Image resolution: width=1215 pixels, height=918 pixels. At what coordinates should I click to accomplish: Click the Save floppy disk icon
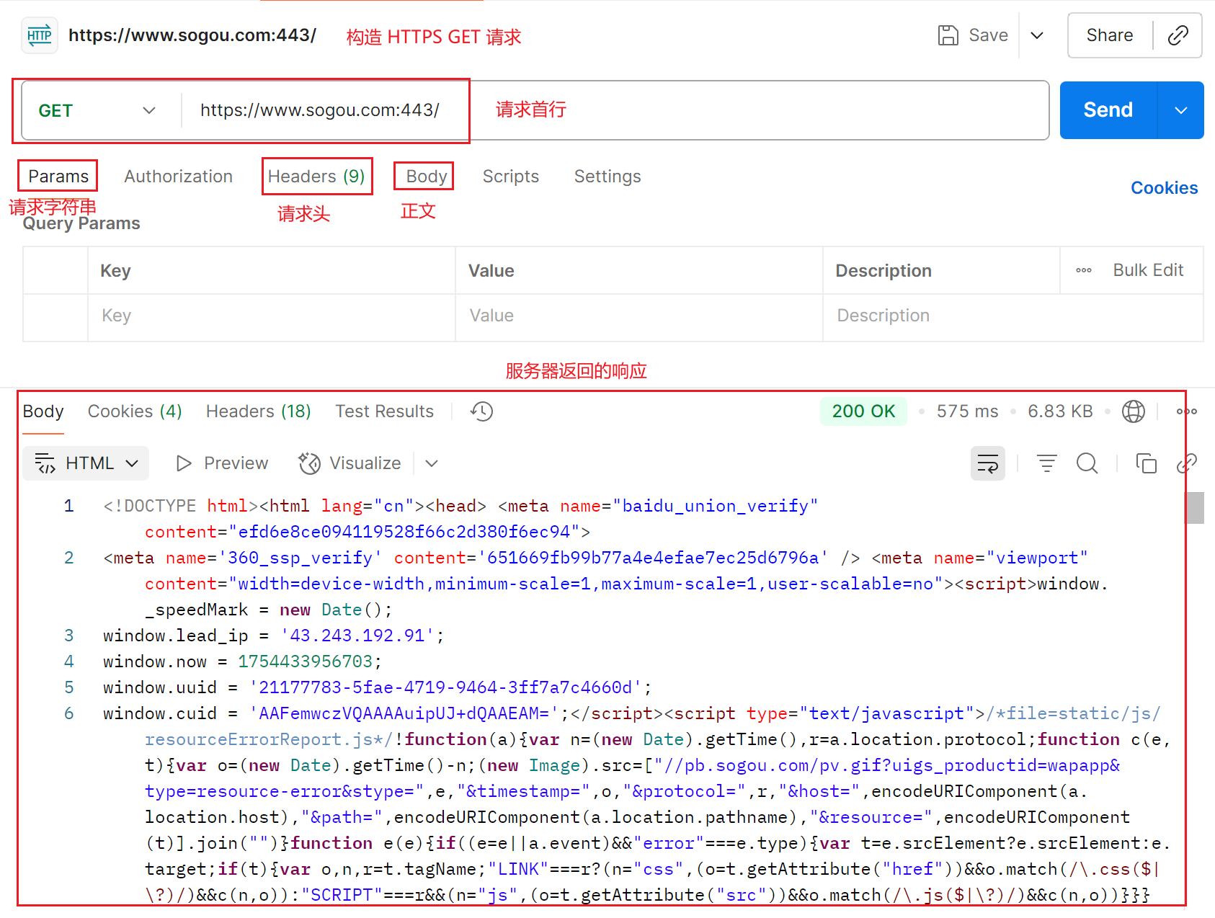[x=948, y=35]
